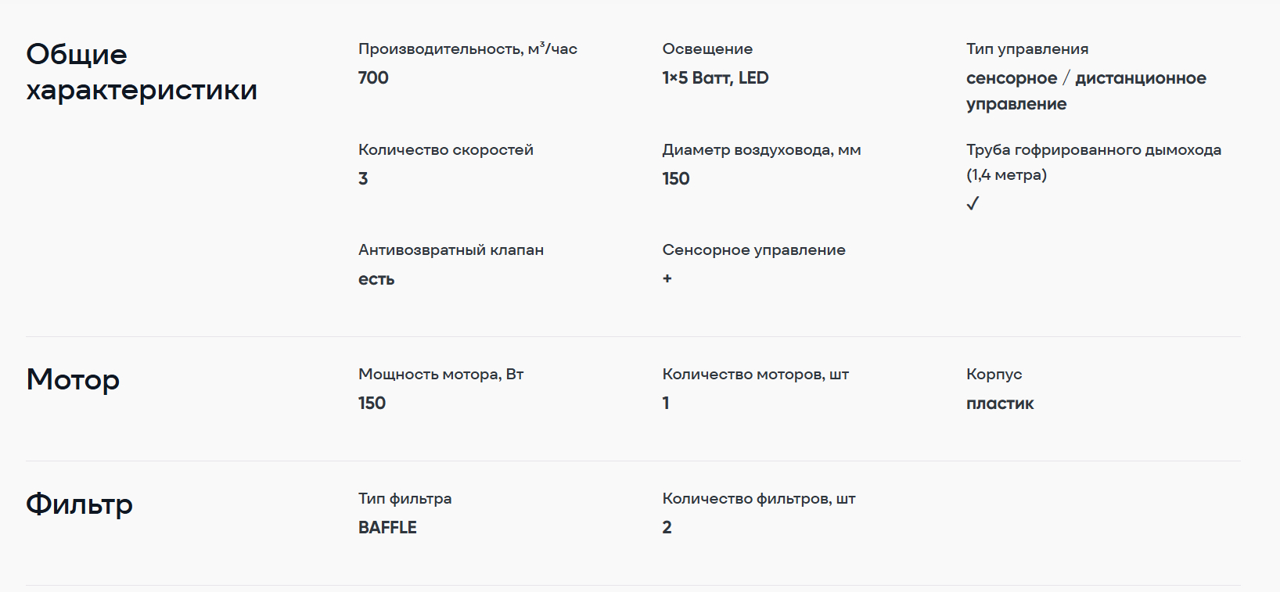Click the Количество фильтров, шт label
The image size is (1280, 592).
pyautogui.click(x=758, y=499)
